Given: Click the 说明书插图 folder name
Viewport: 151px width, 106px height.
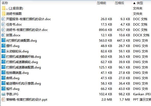Looking at the screenshot, I should point(14,14).
